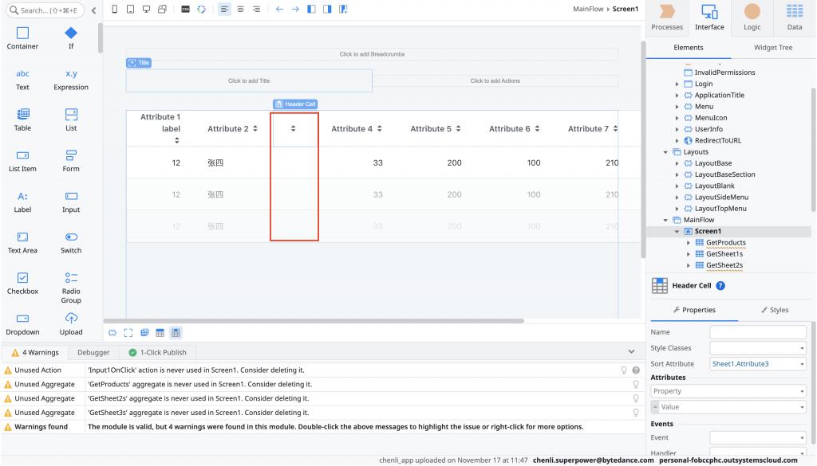Collapse the MainFlow folder
Viewport: 817px width, 466px height.
pyautogui.click(x=665, y=220)
